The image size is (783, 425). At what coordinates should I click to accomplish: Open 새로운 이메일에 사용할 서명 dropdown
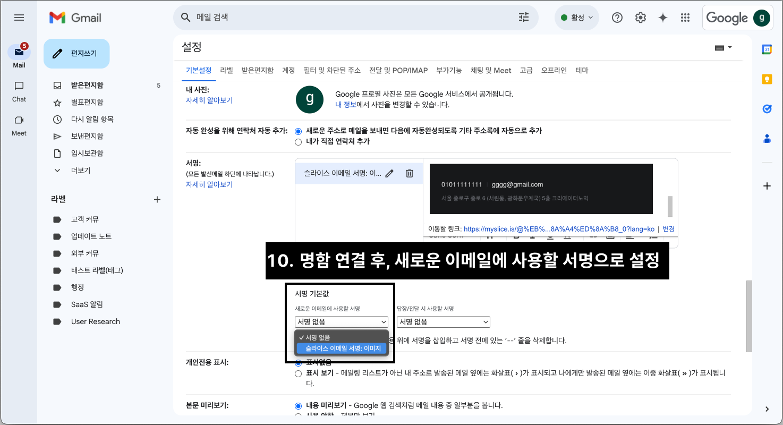click(342, 322)
